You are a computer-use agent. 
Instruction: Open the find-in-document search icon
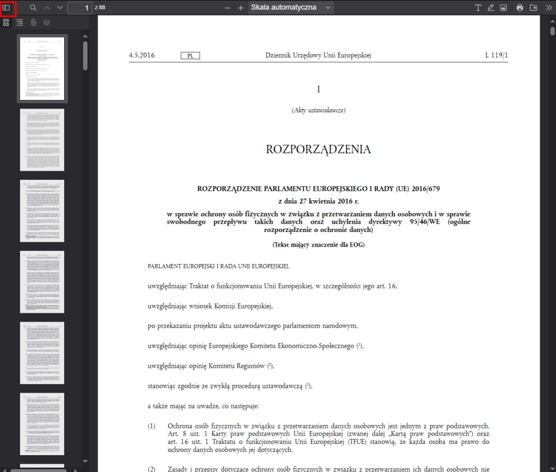coord(33,8)
